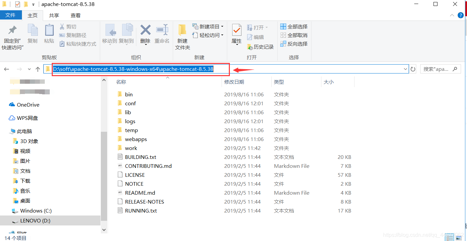Sort by Type (类型) column
The image size is (467, 241).
[x=279, y=82]
